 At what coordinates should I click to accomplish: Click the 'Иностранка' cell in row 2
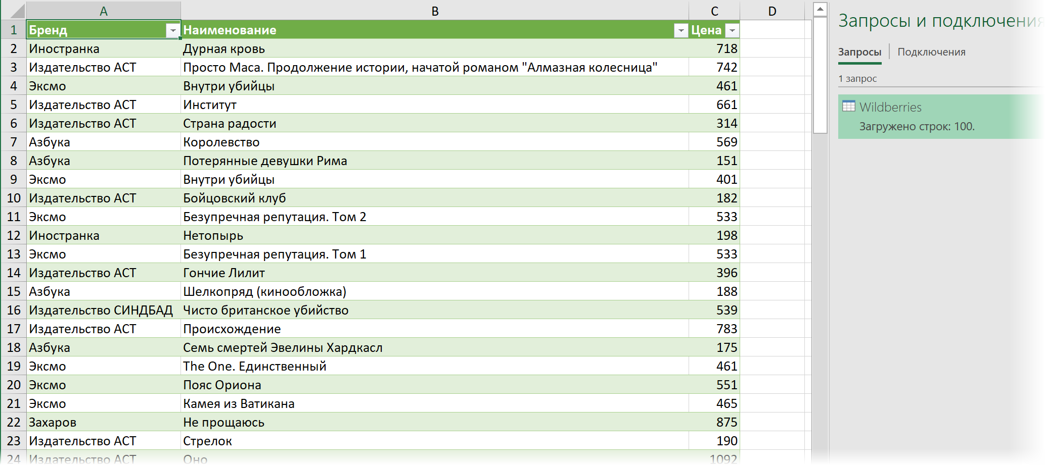pos(104,48)
